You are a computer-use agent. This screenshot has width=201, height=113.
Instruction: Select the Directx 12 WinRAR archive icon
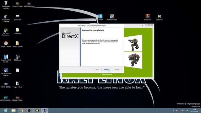click(148, 18)
